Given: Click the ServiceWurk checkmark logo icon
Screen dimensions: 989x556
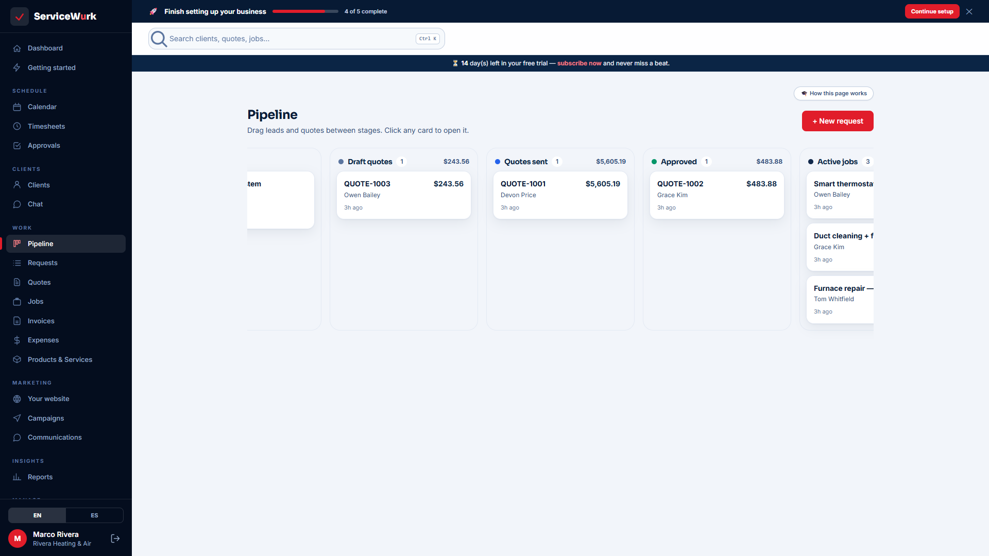Looking at the screenshot, I should 20,16.
